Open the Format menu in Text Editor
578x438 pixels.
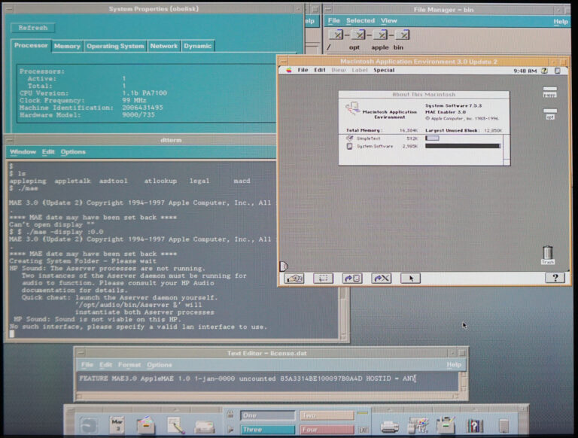coord(129,365)
